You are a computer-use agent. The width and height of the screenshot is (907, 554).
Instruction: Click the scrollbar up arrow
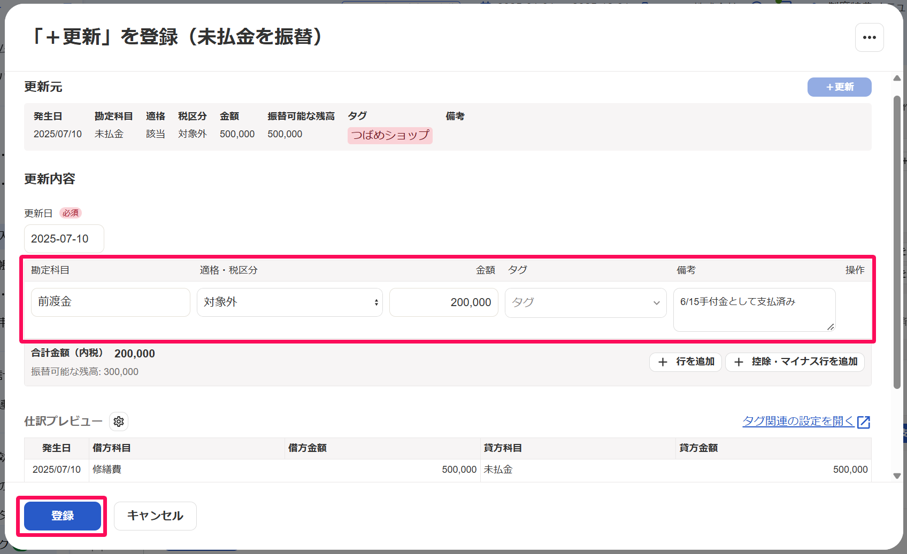pos(897,79)
